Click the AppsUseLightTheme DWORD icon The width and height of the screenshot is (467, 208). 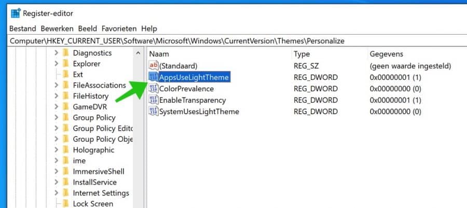pos(154,77)
